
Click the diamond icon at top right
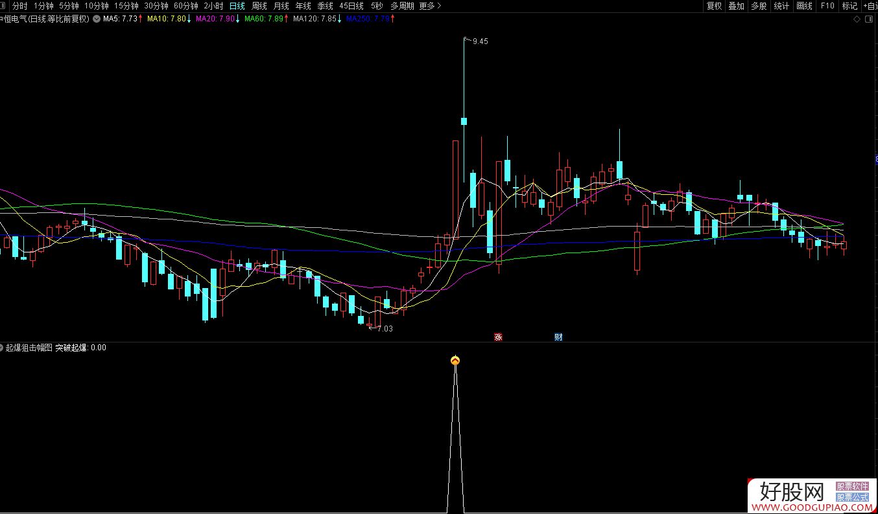click(x=857, y=19)
